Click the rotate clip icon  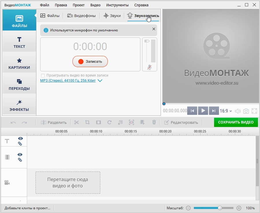(x=109, y=122)
